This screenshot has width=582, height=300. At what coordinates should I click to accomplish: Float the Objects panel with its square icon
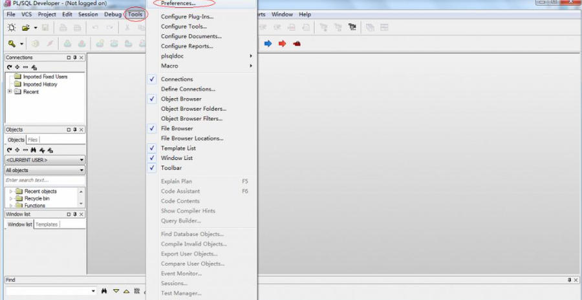coord(69,130)
